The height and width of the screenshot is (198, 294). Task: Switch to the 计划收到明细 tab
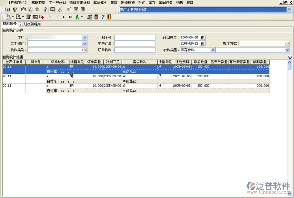(31, 24)
